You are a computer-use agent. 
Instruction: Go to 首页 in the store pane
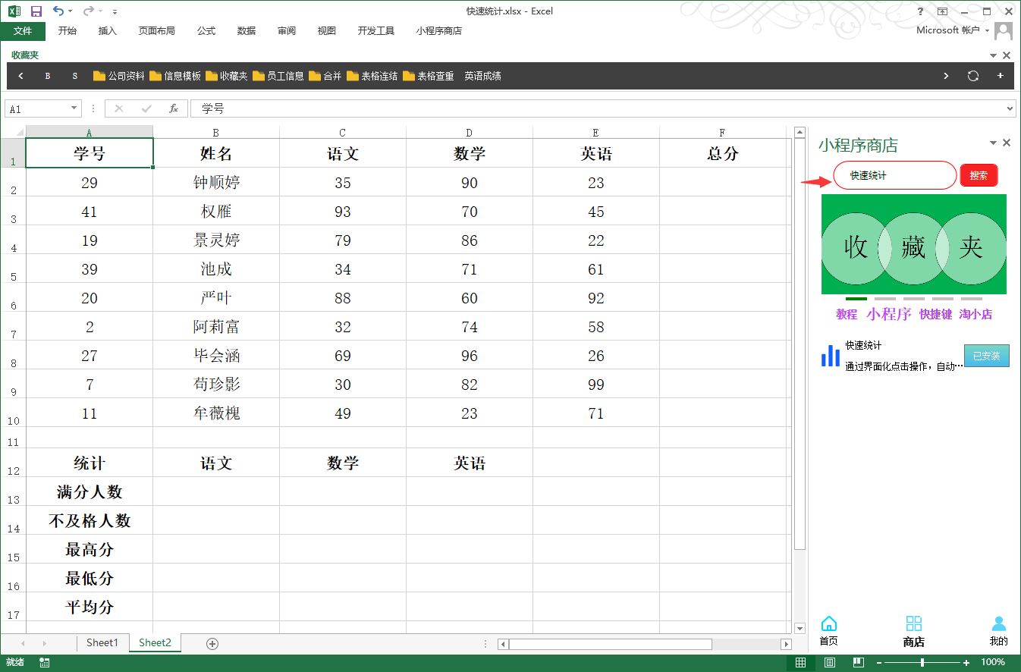829,631
